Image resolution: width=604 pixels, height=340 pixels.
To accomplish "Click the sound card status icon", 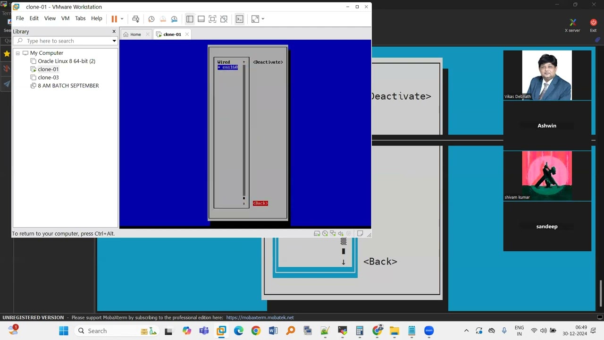I will pyautogui.click(x=341, y=233).
